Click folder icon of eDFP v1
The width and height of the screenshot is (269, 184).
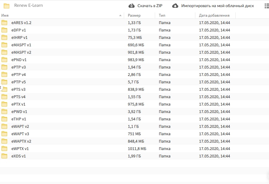point(4,30)
